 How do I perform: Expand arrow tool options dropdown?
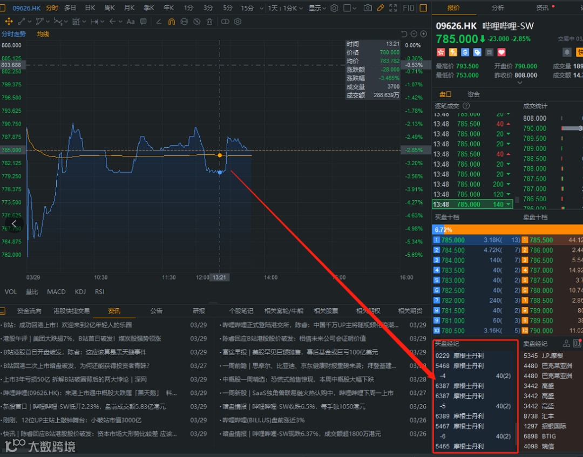[120, 22]
